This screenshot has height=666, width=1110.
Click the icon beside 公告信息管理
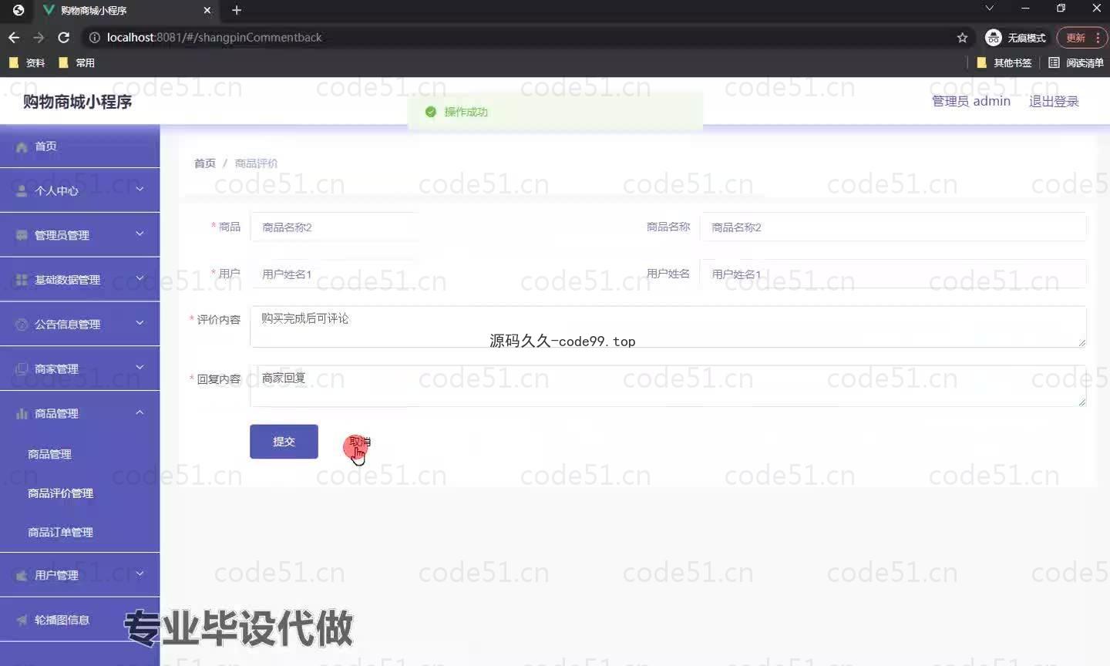22,325
